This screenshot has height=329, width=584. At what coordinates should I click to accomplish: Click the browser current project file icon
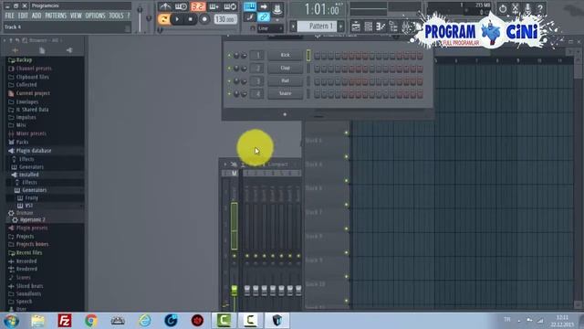point(42,50)
